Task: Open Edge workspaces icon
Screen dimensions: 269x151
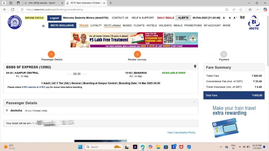Action: [x=11, y=3]
